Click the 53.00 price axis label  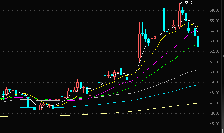215,41
